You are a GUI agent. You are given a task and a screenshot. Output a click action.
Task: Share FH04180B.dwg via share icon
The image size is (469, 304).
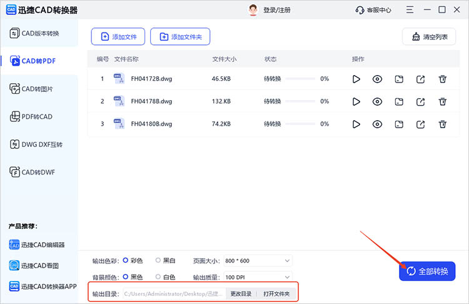(421, 124)
